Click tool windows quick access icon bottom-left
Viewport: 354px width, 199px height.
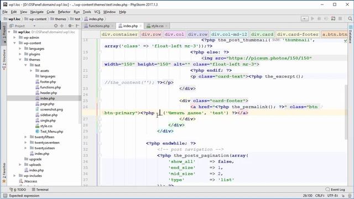pos(5,196)
